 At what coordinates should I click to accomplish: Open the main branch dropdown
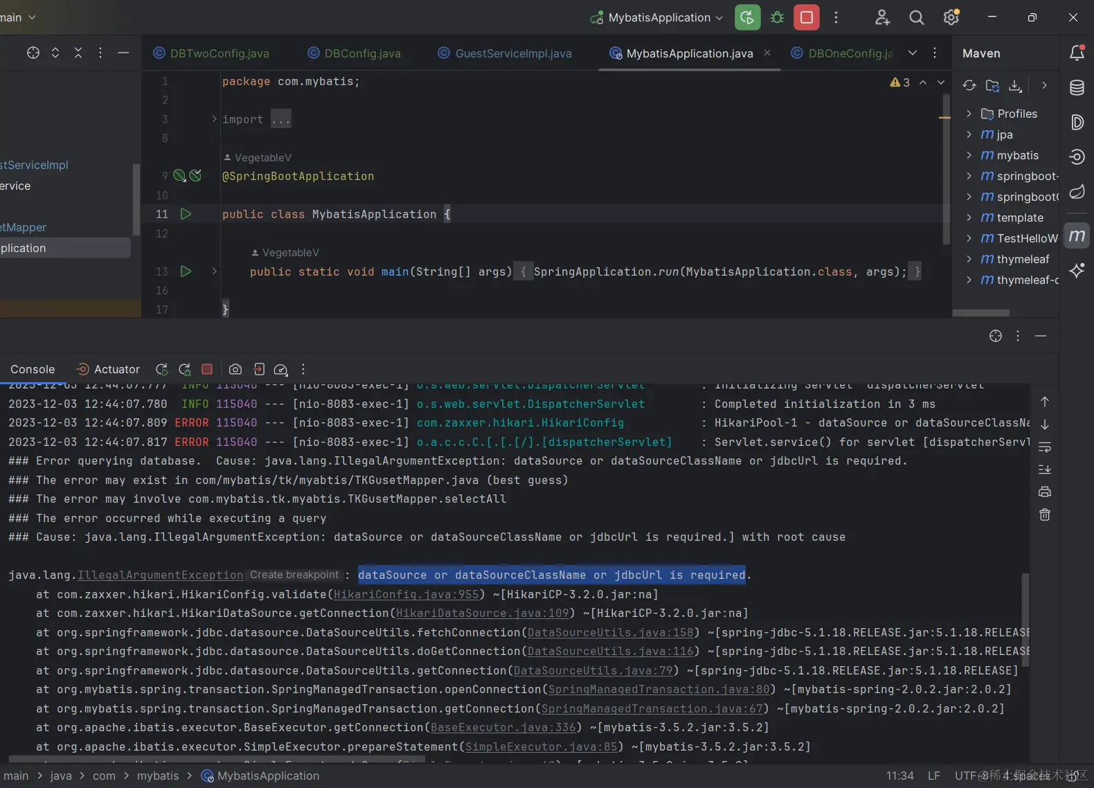pos(18,17)
